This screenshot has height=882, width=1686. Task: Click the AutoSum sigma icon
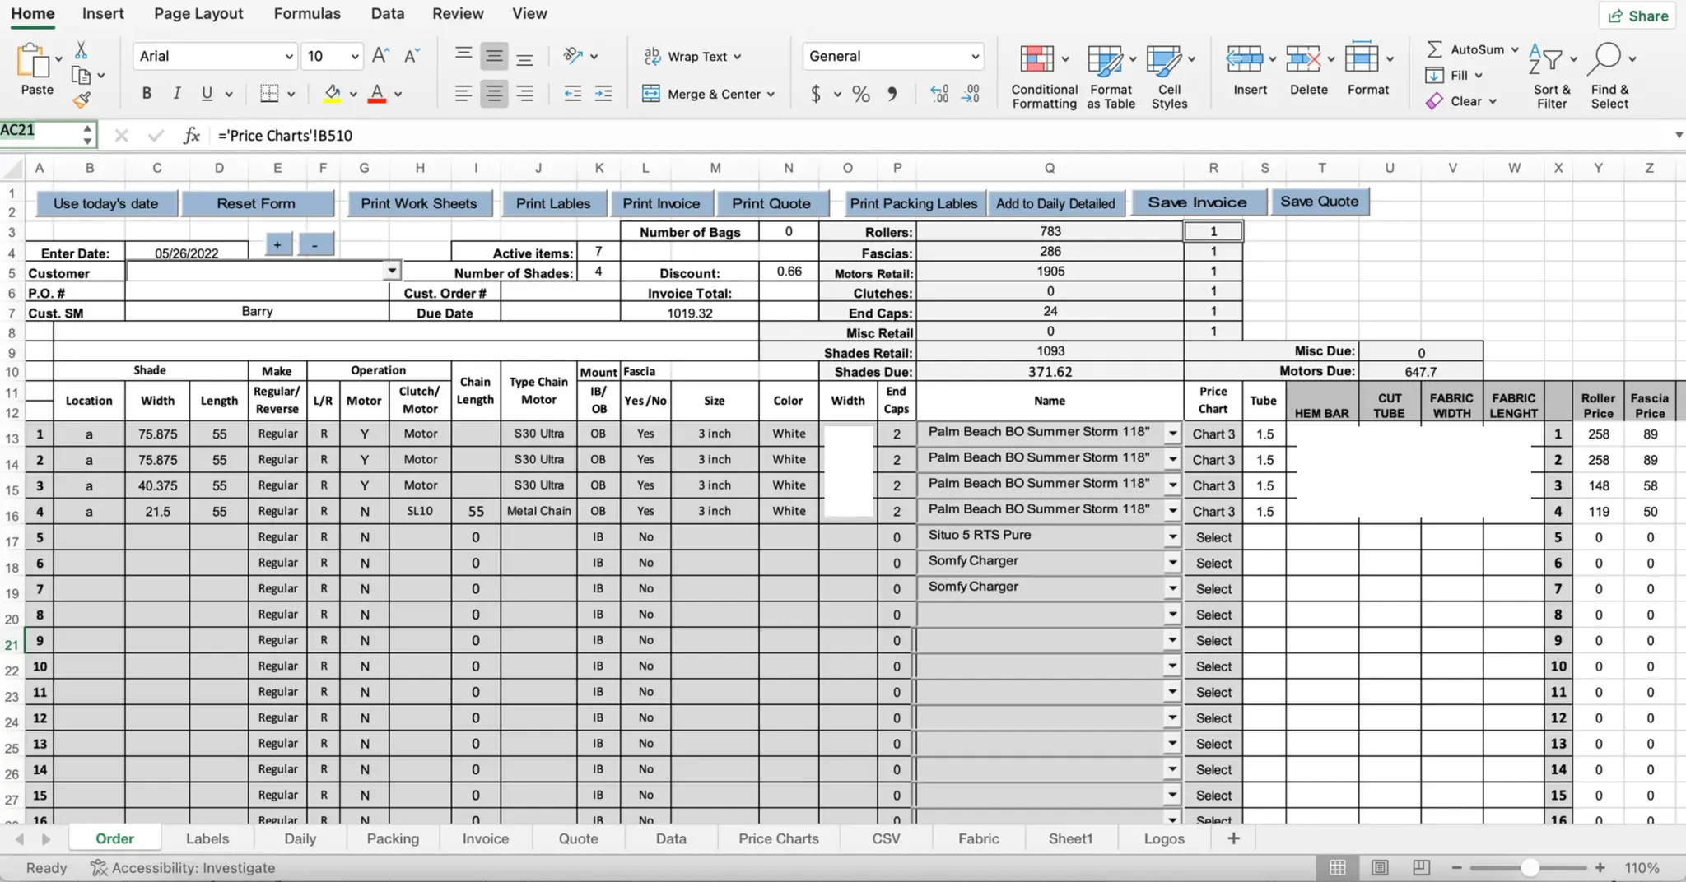tap(1434, 49)
